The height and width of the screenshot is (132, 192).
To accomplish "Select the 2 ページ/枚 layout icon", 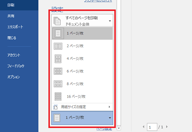I will (x=58, y=46).
